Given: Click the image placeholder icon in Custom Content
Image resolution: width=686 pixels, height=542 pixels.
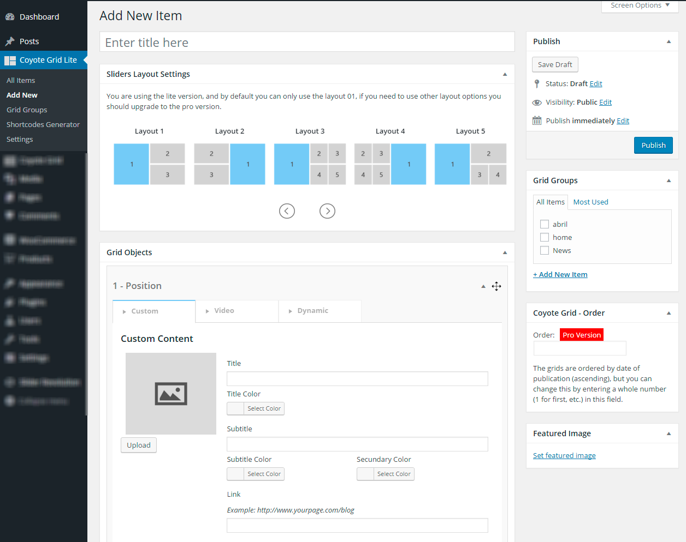Looking at the screenshot, I should pyautogui.click(x=171, y=394).
